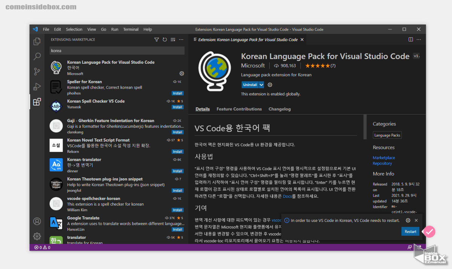Click the Google Translate extension icon
This screenshot has height=269, width=452.
tap(56, 223)
